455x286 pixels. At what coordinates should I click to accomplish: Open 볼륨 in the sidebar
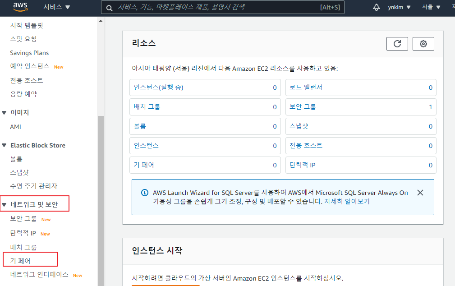coord(16,159)
